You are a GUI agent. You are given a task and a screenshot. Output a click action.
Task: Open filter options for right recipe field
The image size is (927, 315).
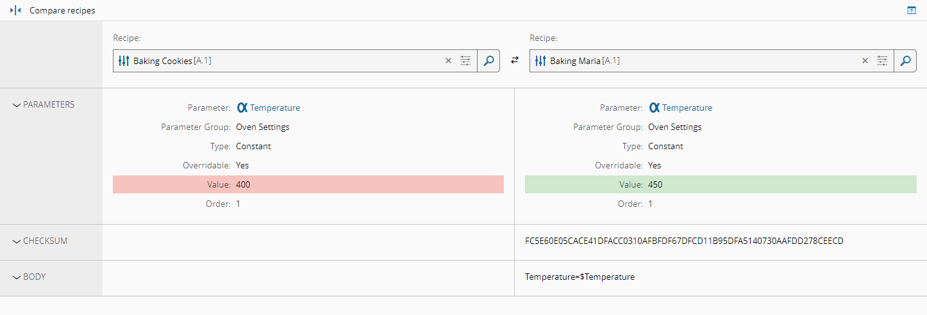882,61
